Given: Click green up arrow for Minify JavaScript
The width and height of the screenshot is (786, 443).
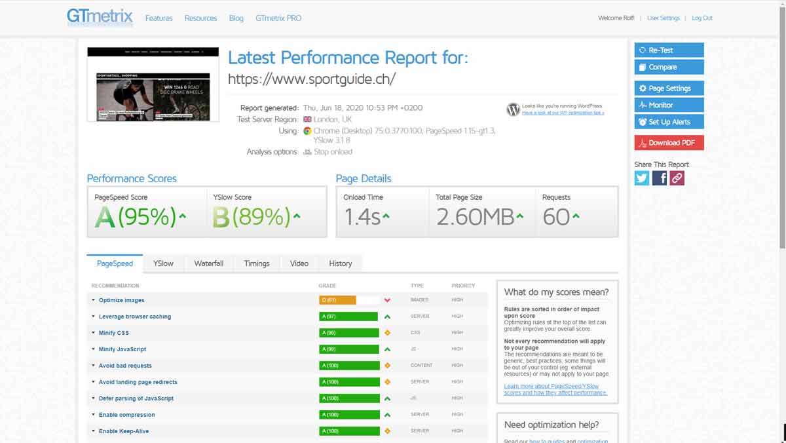Looking at the screenshot, I should pyautogui.click(x=387, y=349).
